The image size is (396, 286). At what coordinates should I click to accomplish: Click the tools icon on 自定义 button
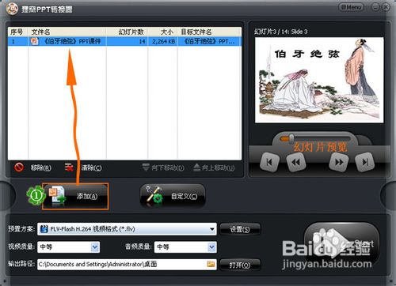155,195
